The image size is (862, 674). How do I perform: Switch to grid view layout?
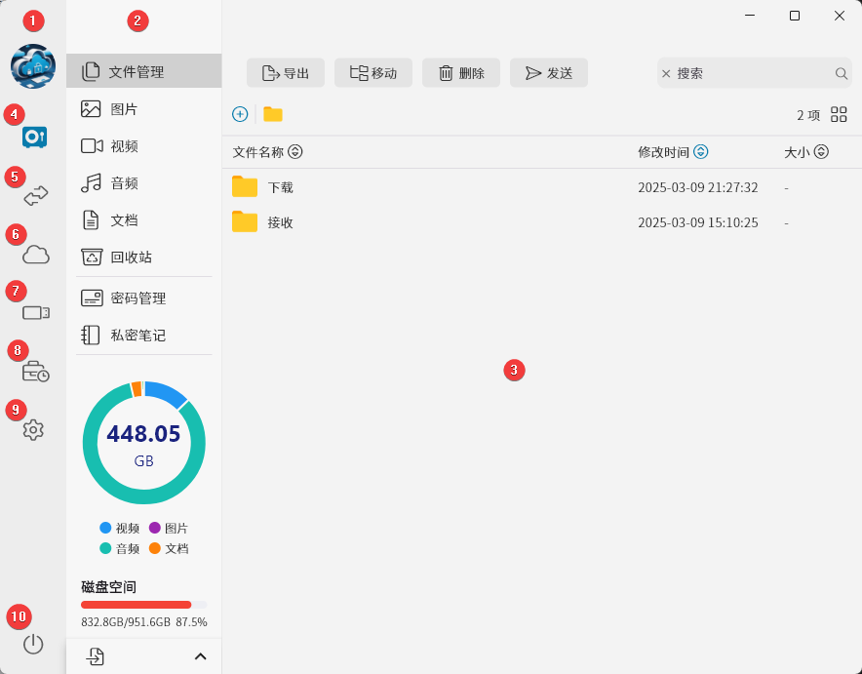click(839, 114)
